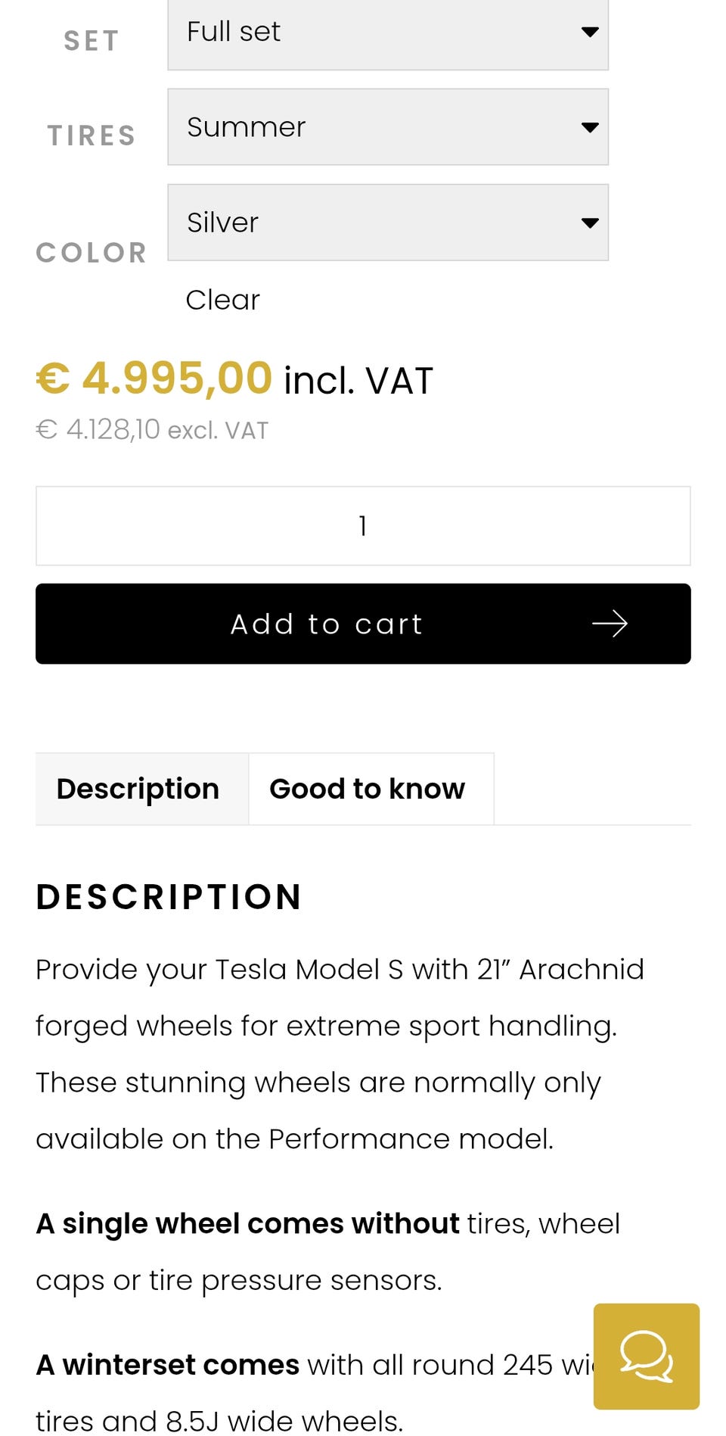This screenshot has height=1436, width=726.
Task: Click the COLOR label
Action: 92,253
